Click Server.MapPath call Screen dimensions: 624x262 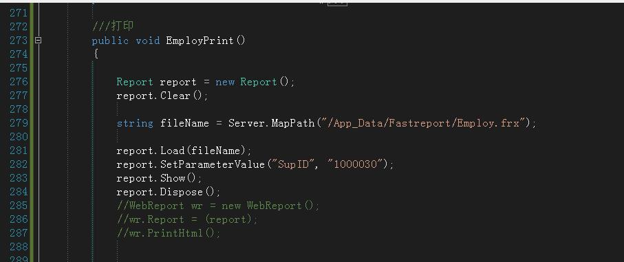click(x=271, y=123)
